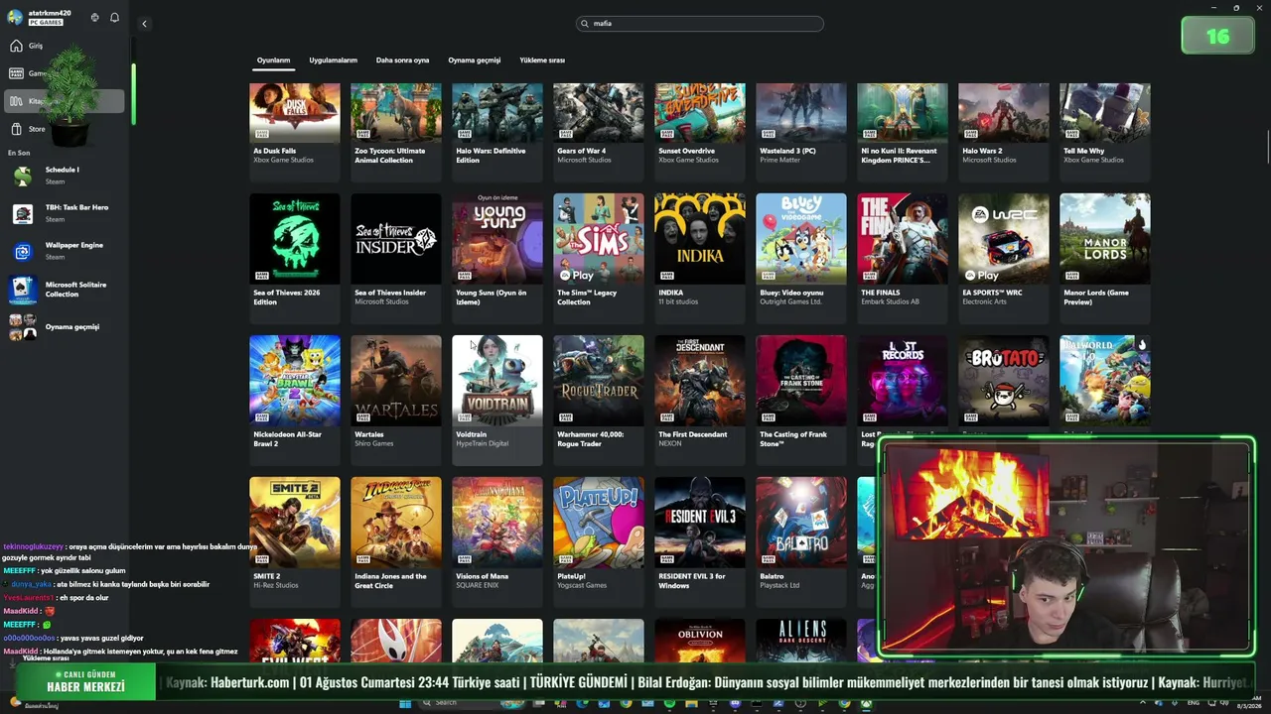
Task: Open Manor Lords (Game Preview)
Action: coord(1105,258)
